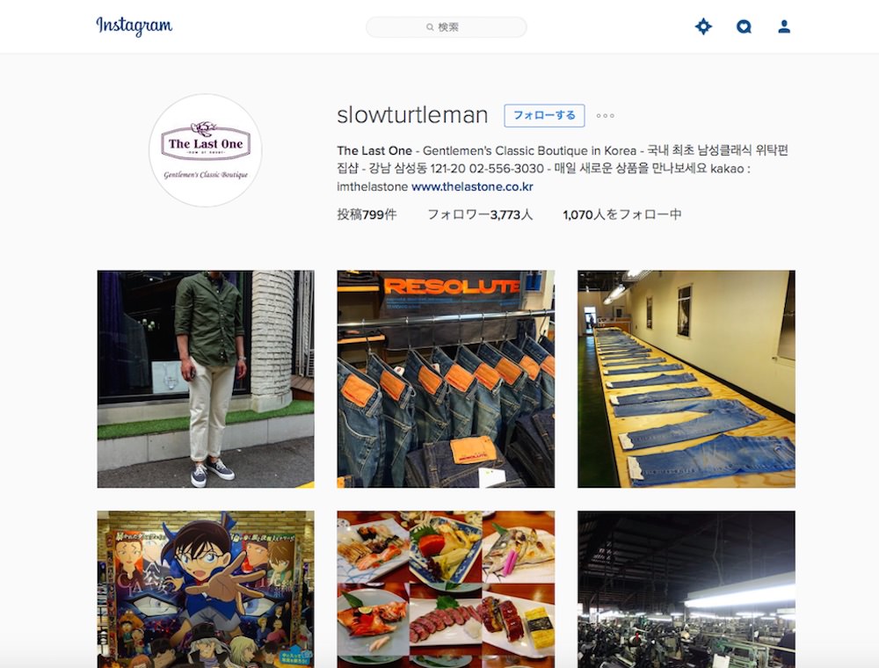879x668 pixels.
Task: Open the profile person icon
Action: click(784, 26)
